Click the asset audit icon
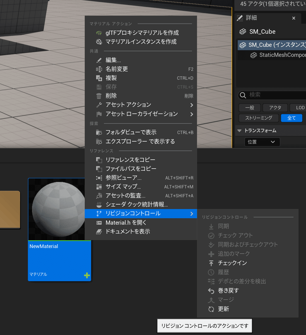The height and width of the screenshot is (335, 306). (x=99, y=196)
